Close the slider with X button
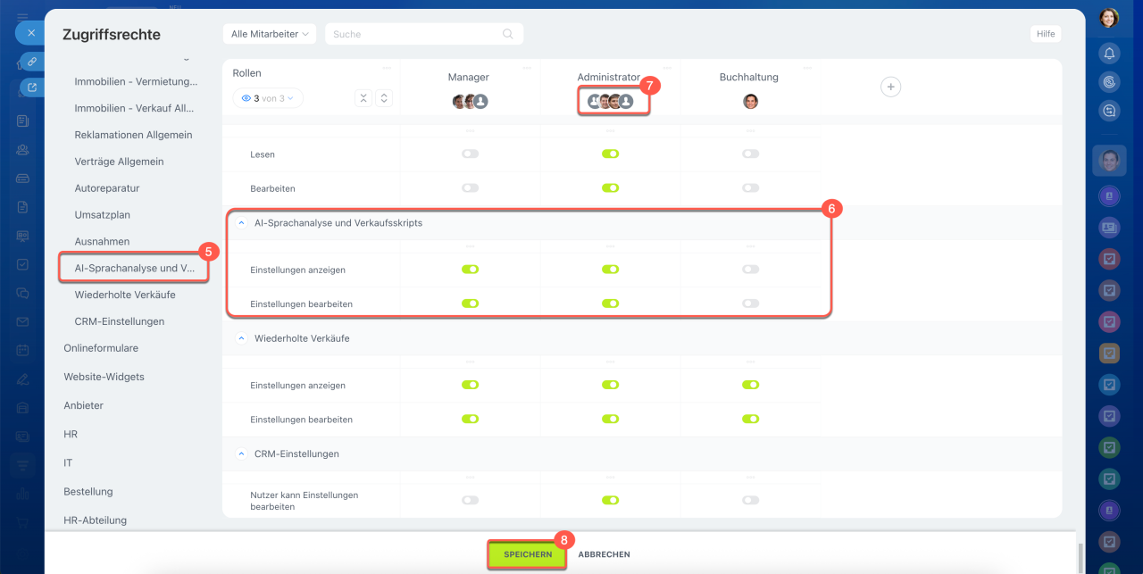The image size is (1143, 574). (x=30, y=32)
